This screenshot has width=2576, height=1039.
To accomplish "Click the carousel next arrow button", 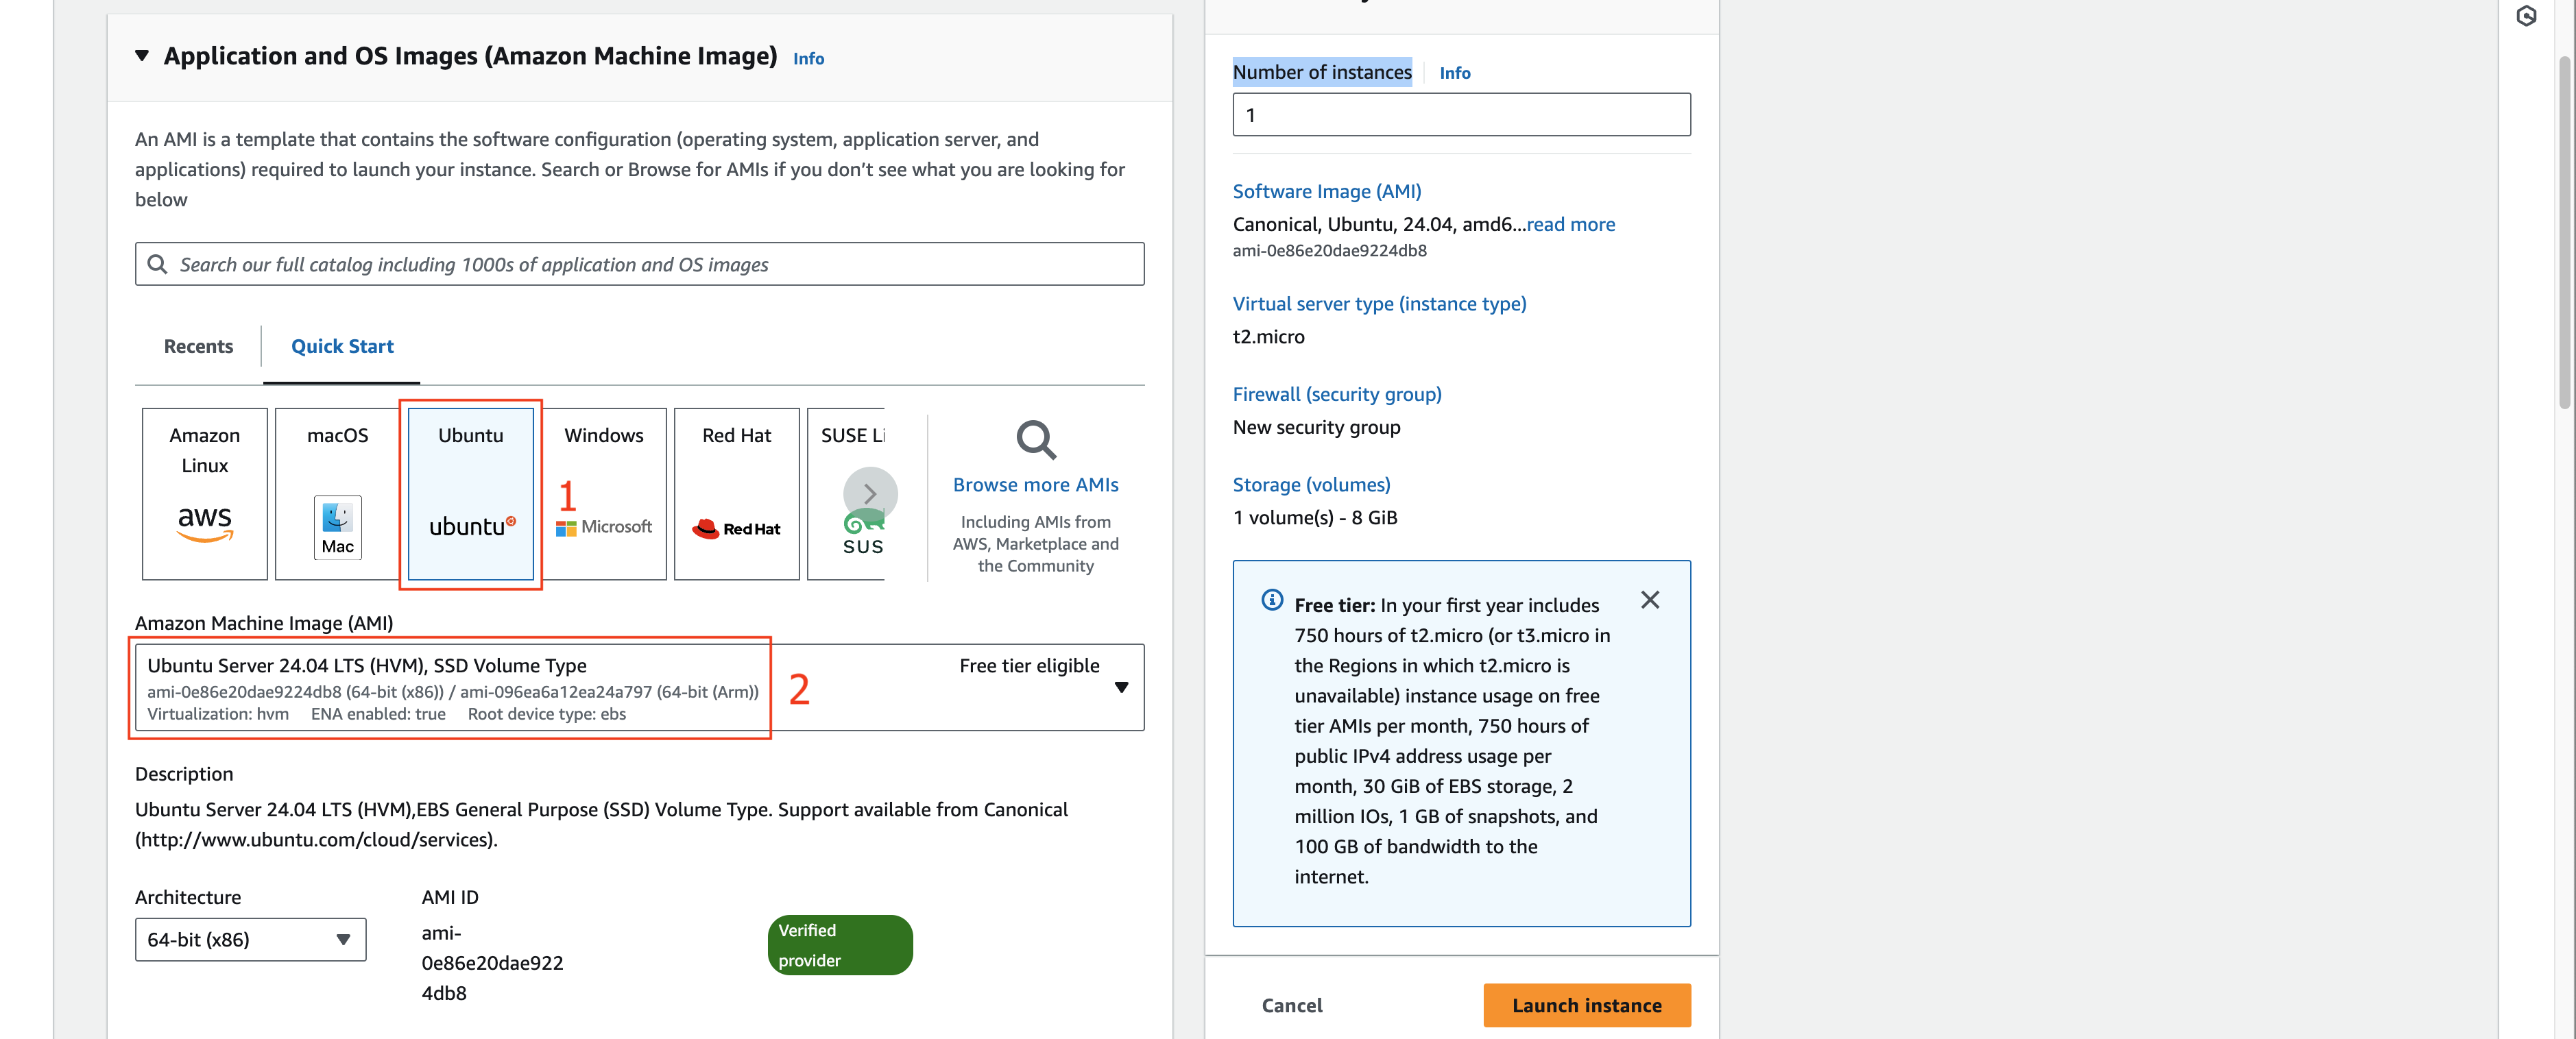I will 870,493.
